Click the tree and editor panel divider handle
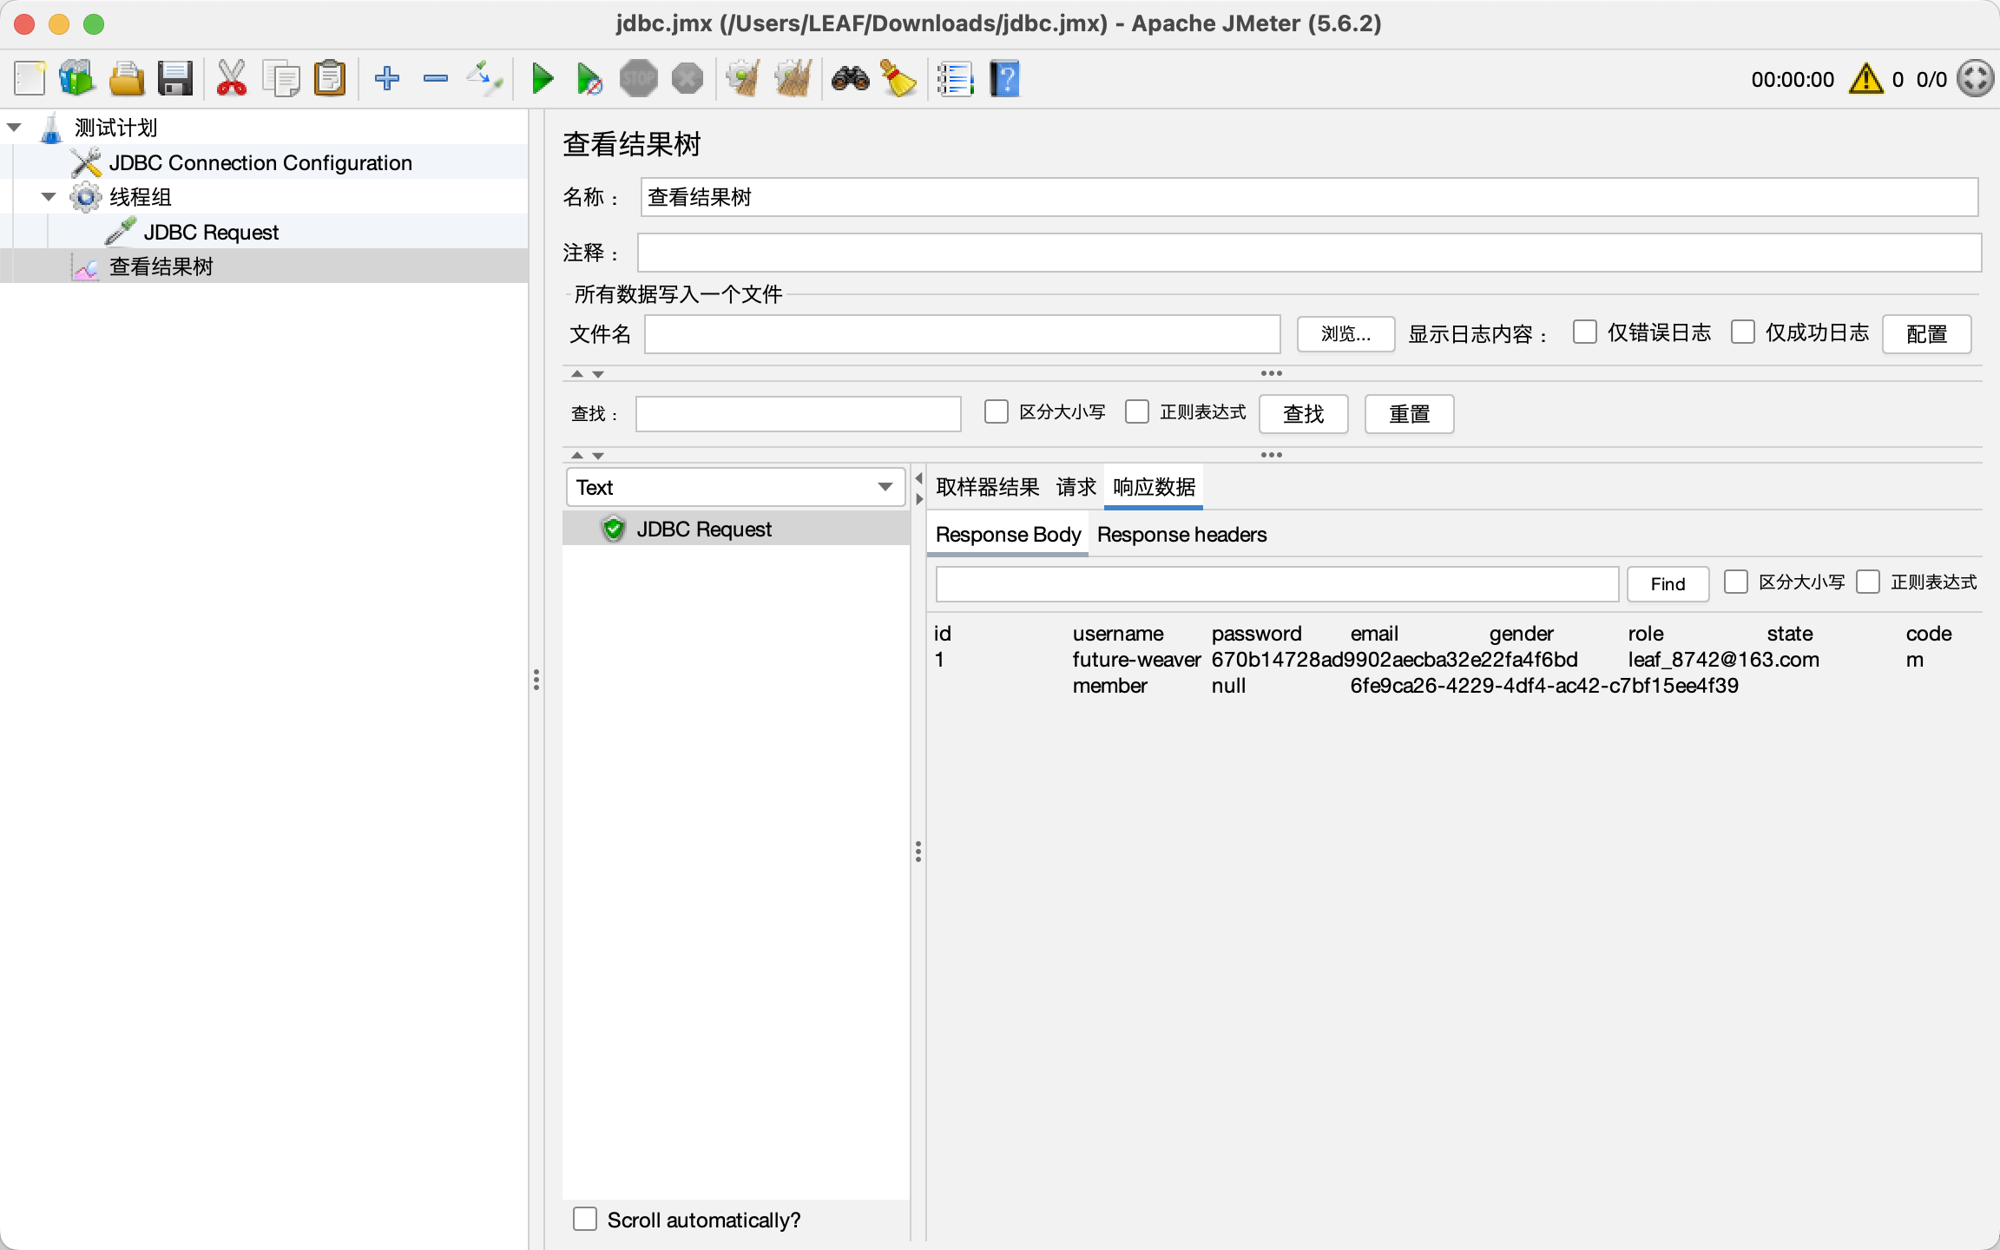The image size is (2000, 1250). 536,680
